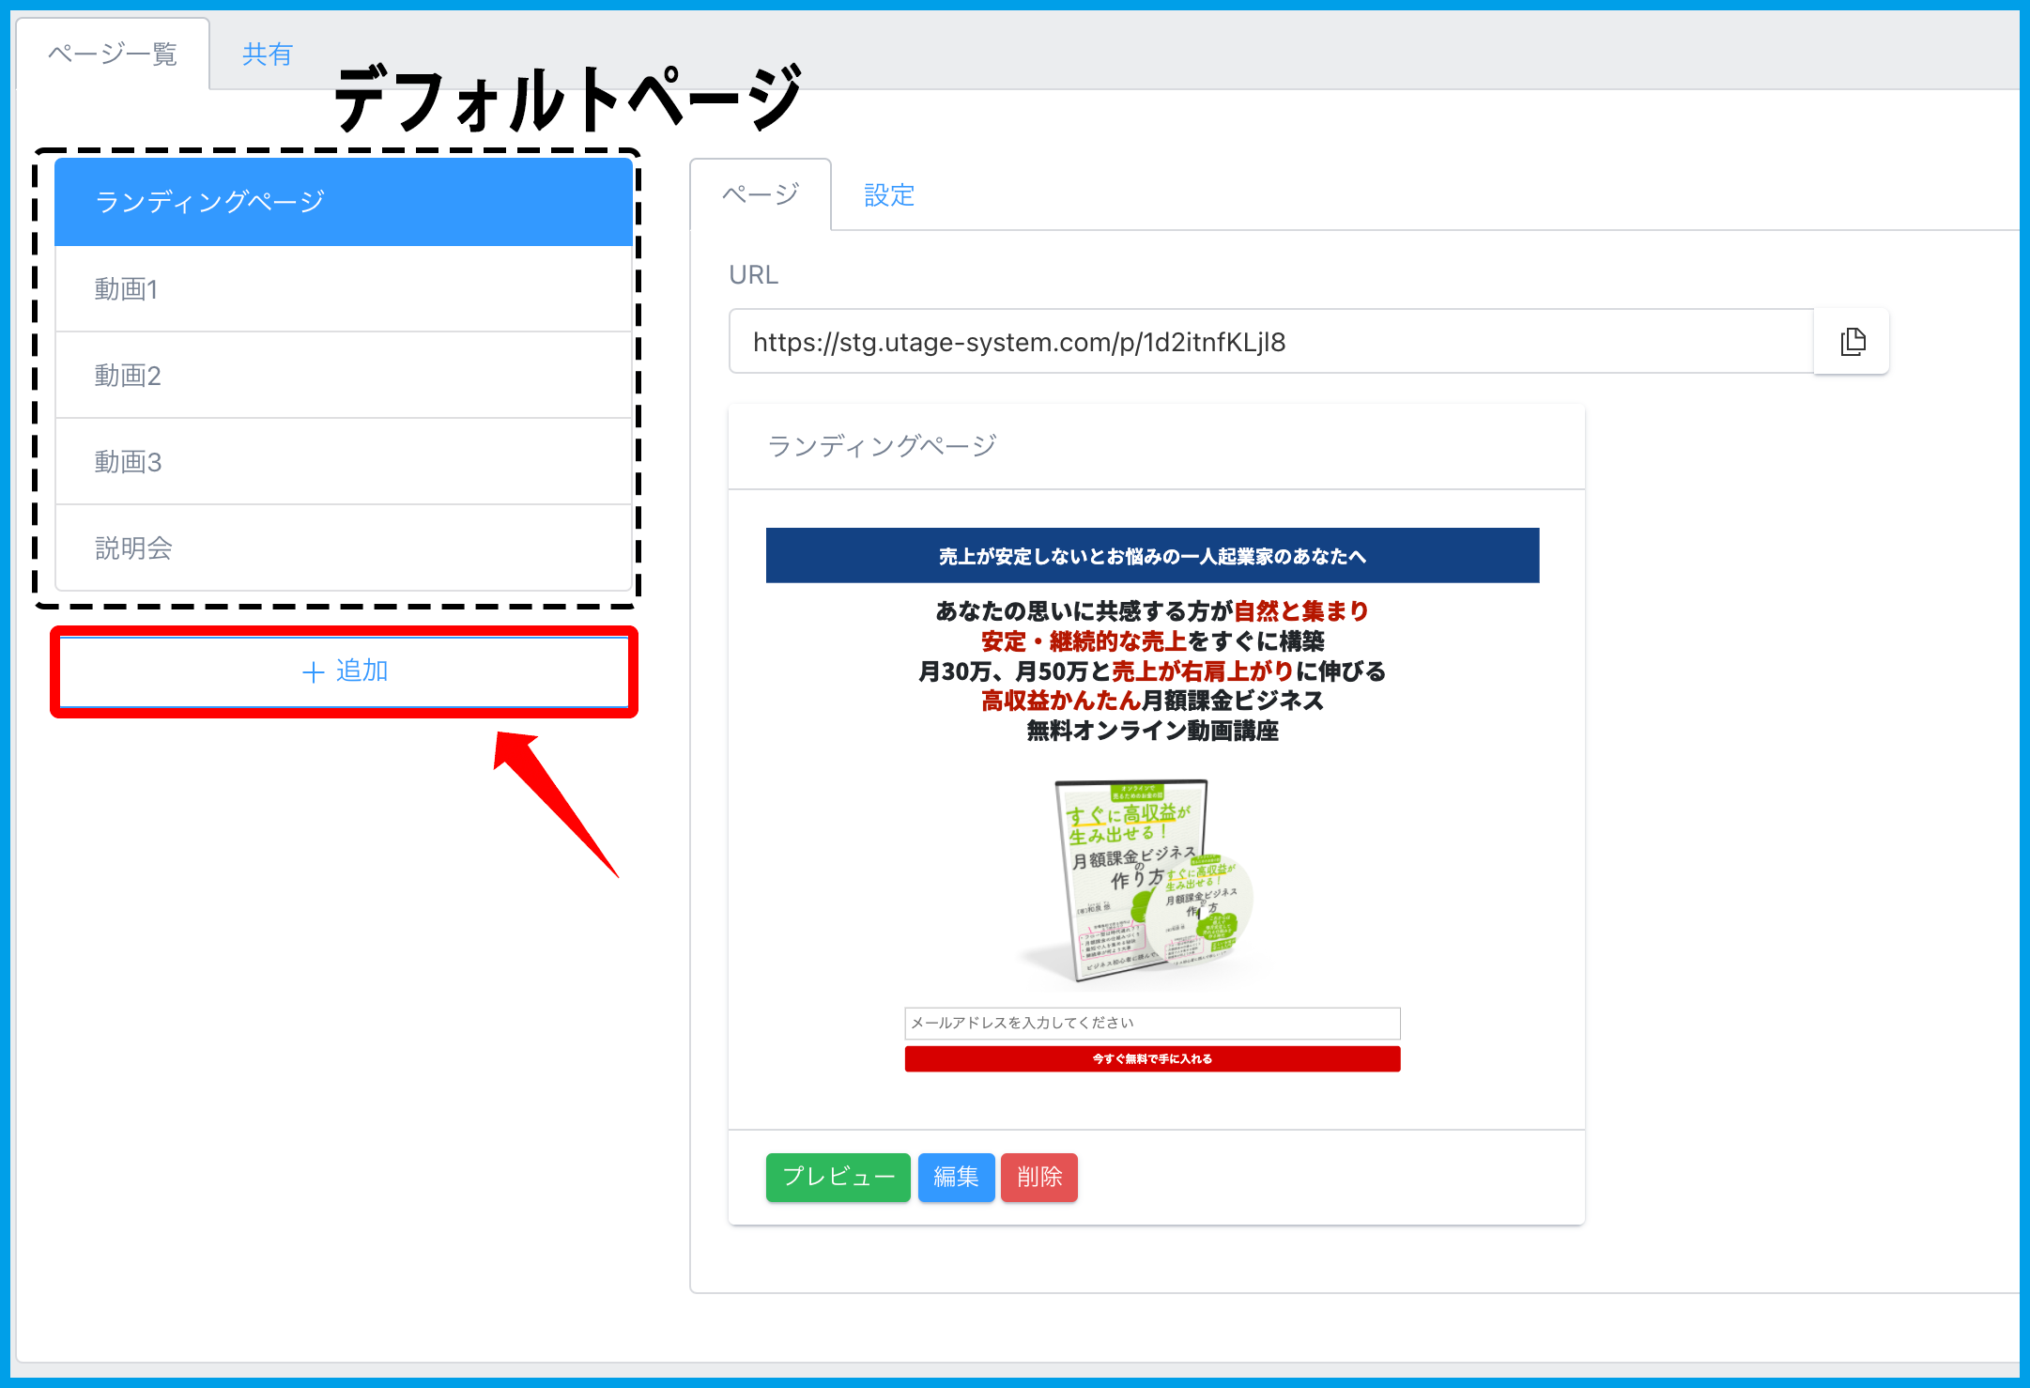Open 動画1 in the page list
Viewport: 2030px width, 1388px height.
click(344, 289)
